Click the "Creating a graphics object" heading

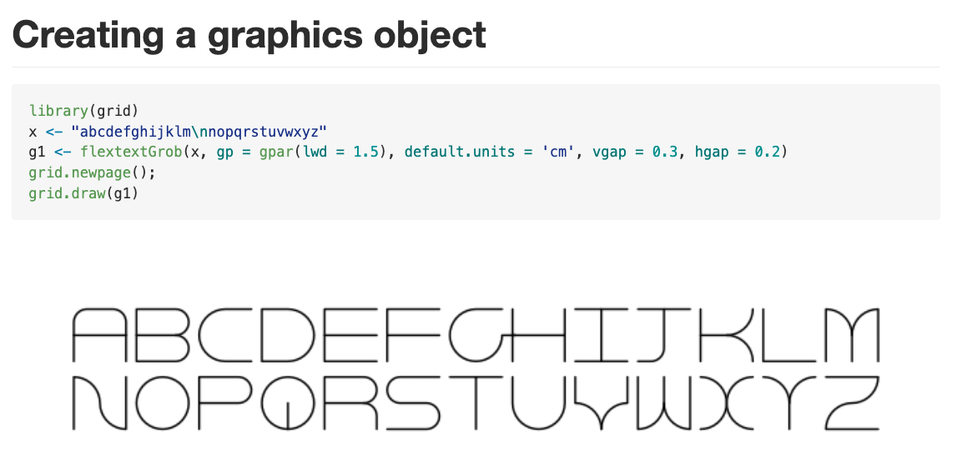[x=249, y=35]
